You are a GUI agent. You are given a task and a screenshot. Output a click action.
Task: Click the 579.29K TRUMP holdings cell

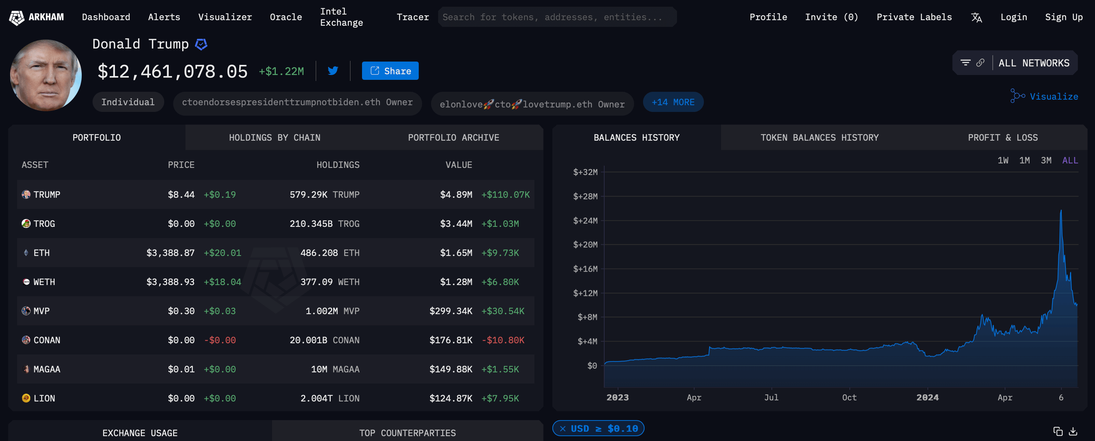tap(324, 195)
